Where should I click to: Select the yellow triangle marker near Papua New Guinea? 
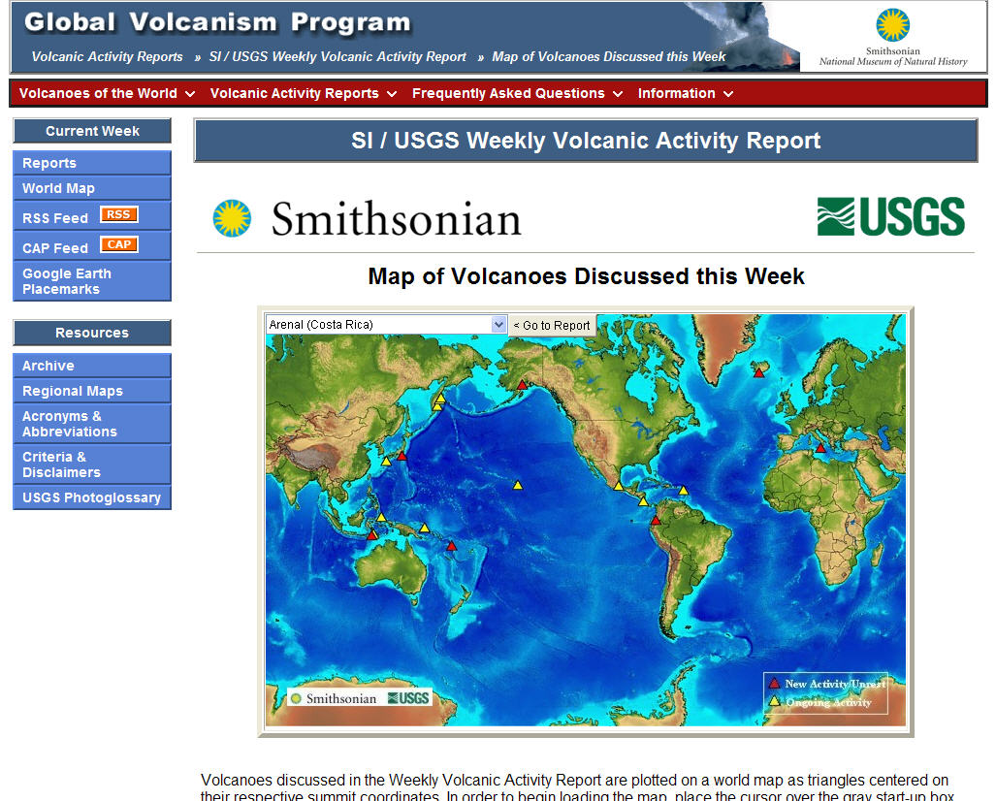point(425,528)
